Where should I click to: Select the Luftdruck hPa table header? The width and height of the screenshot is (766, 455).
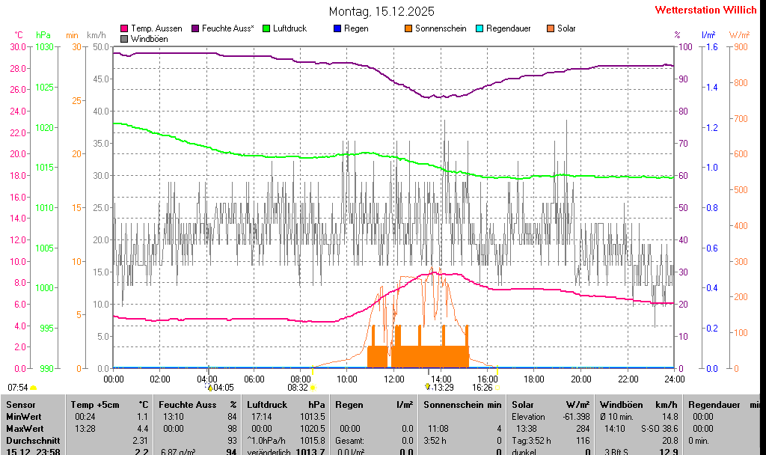(286, 404)
